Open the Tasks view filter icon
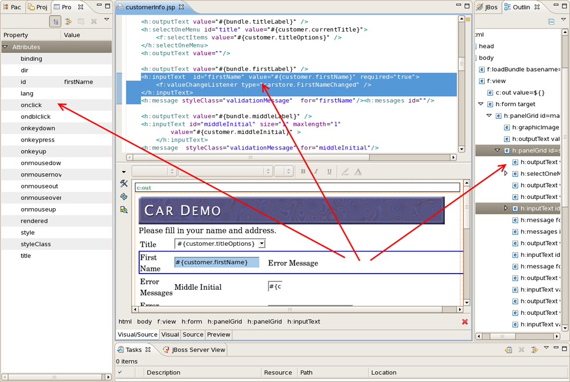 pos(534,350)
